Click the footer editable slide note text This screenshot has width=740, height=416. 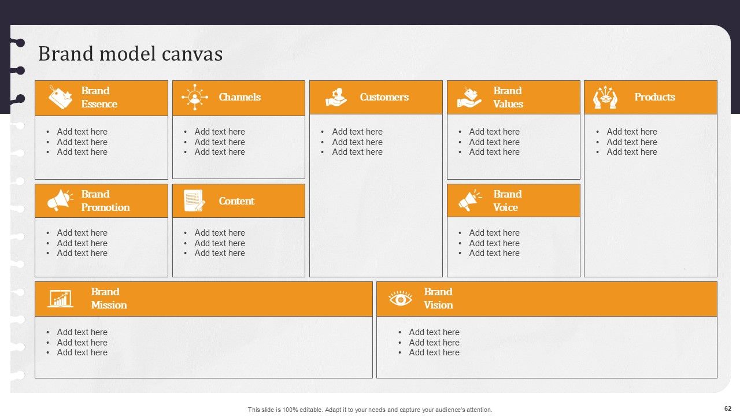(x=370, y=410)
